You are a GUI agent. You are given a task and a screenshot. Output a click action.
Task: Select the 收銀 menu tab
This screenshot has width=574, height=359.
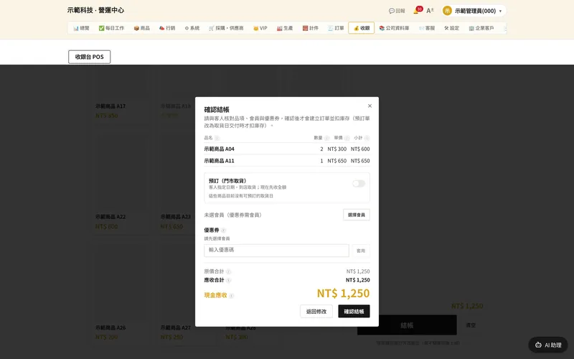point(362,28)
